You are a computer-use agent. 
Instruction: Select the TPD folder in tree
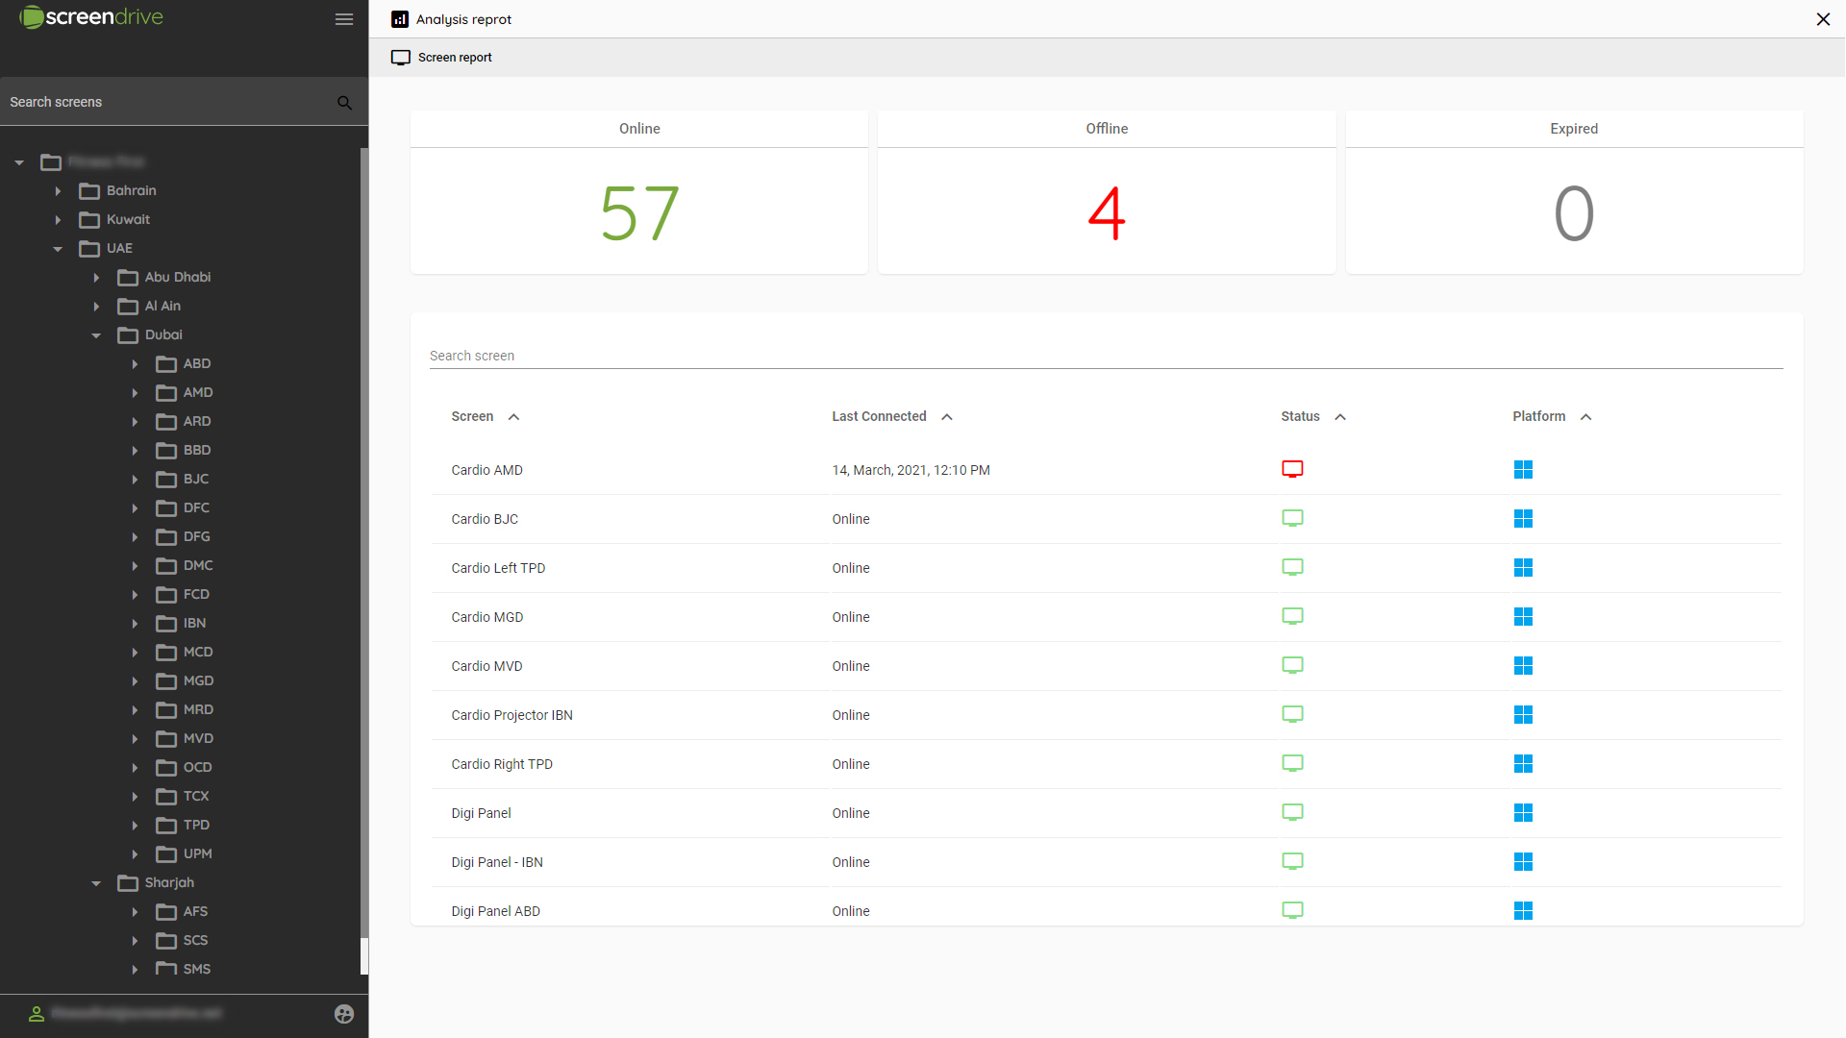click(x=196, y=825)
